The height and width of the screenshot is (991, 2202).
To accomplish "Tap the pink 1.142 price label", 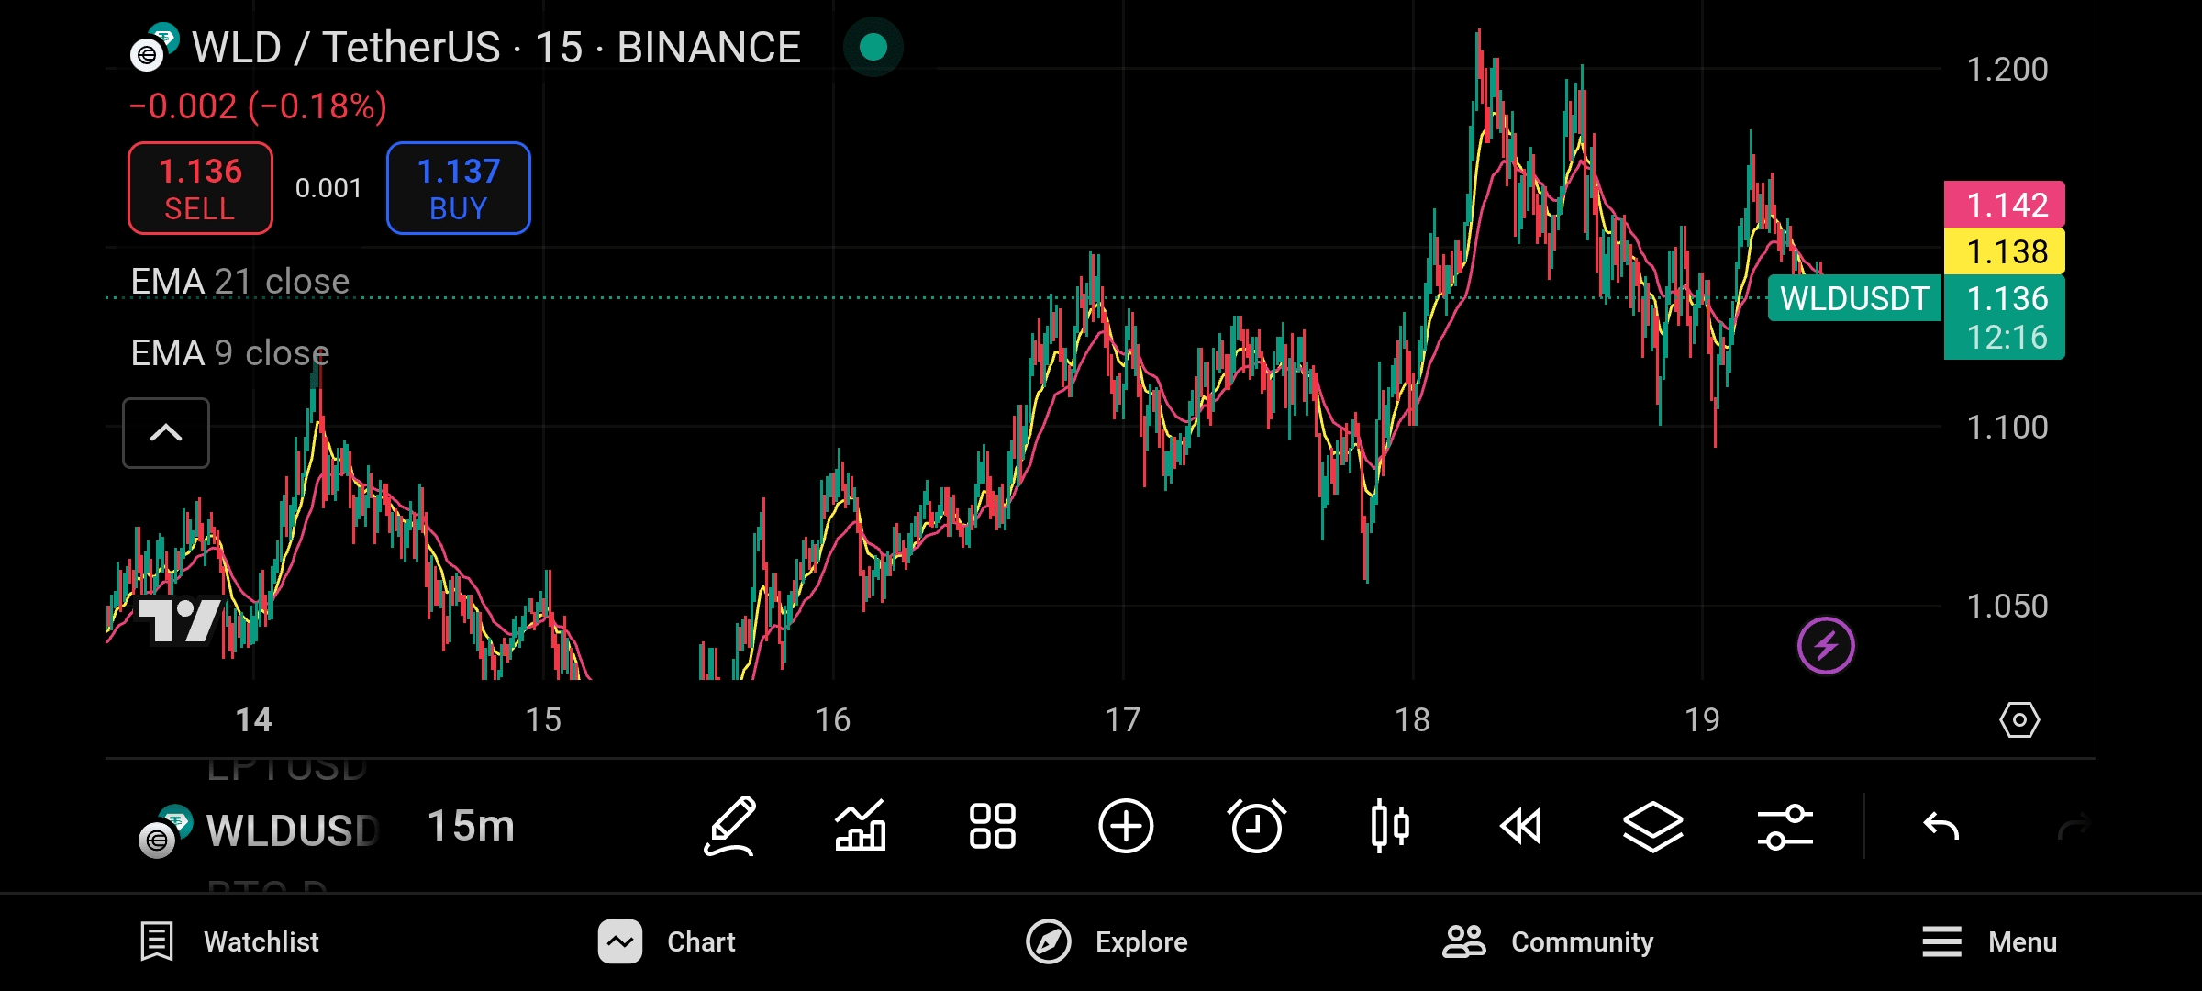I will click(x=2005, y=205).
